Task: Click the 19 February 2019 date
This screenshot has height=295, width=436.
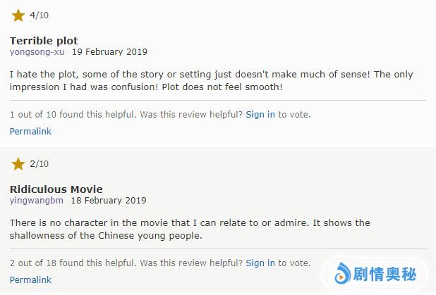Action: point(109,51)
